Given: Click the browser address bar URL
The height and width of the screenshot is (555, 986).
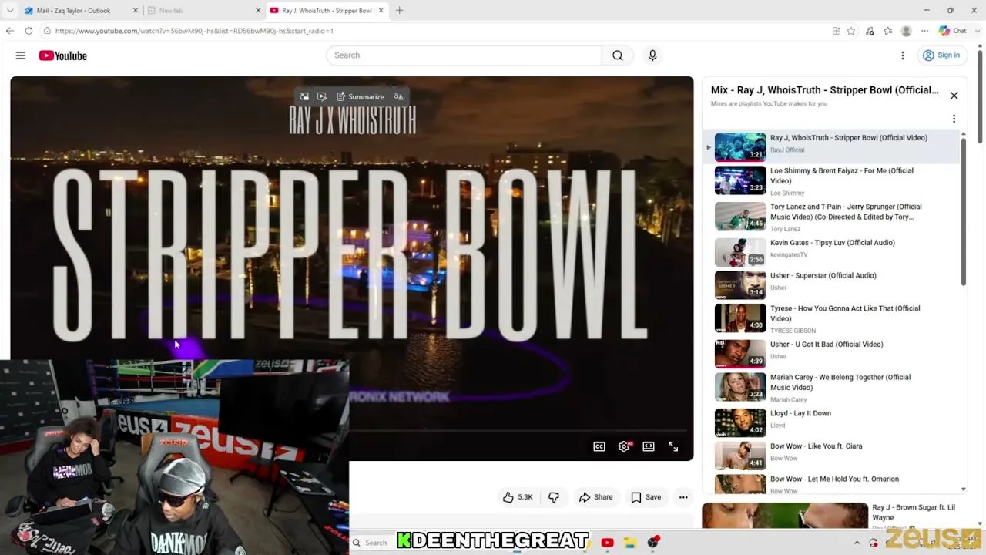Looking at the screenshot, I should (194, 31).
